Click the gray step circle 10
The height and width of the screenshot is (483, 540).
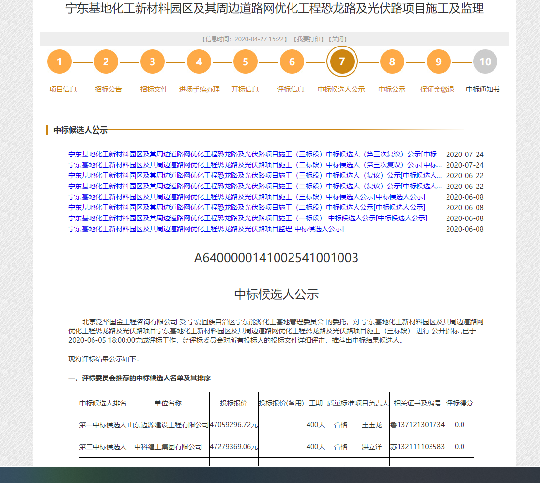(485, 62)
